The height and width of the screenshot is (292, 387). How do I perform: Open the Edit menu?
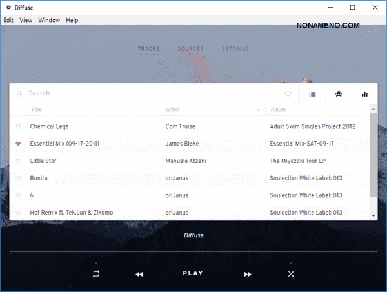point(8,20)
